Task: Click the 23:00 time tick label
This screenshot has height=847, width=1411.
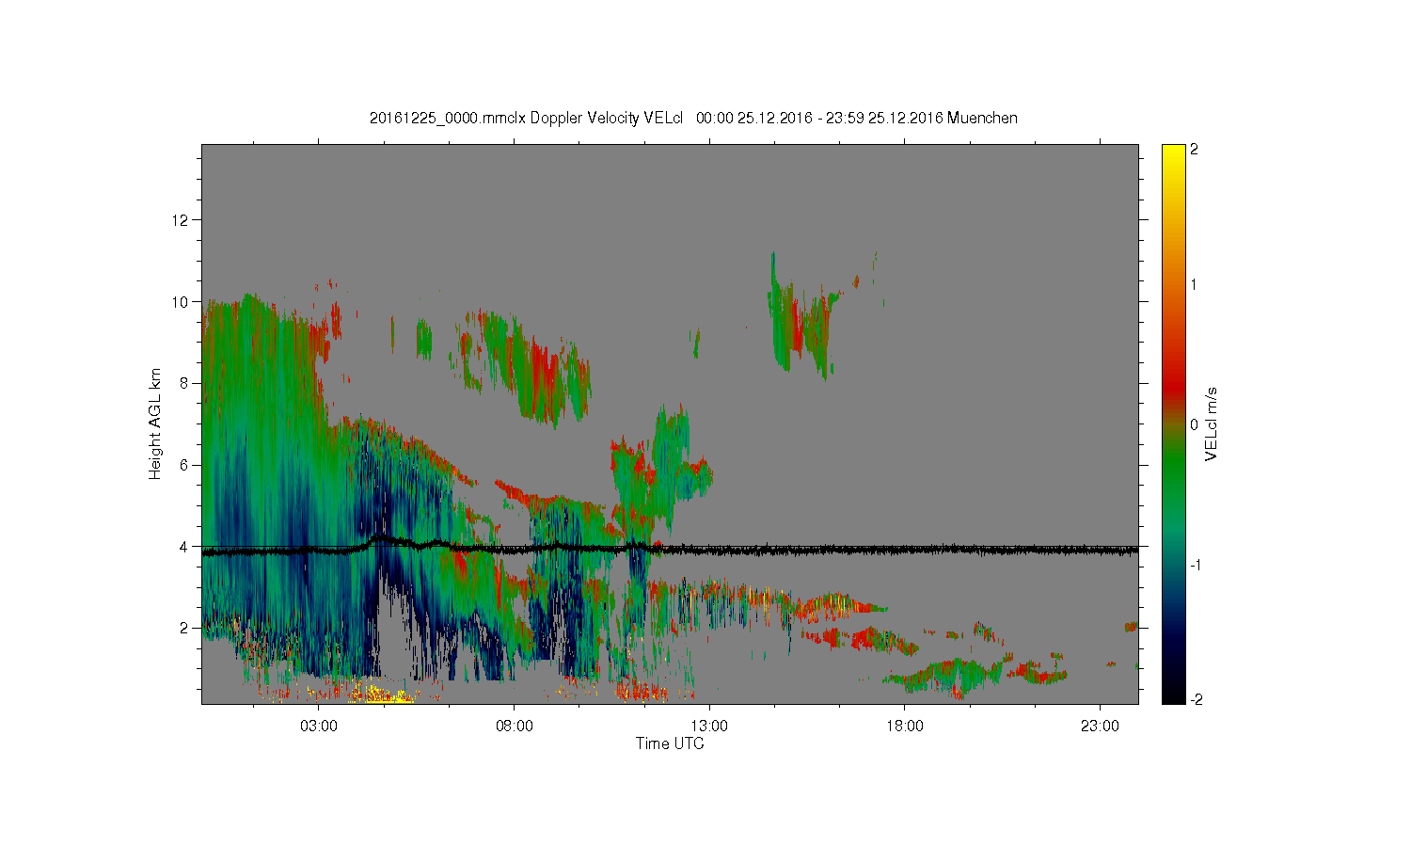Action: point(1100,727)
